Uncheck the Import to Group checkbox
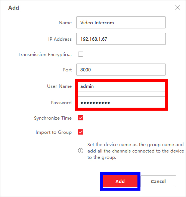Image resolution: width=186 pixels, height=197 pixels. tap(81, 132)
